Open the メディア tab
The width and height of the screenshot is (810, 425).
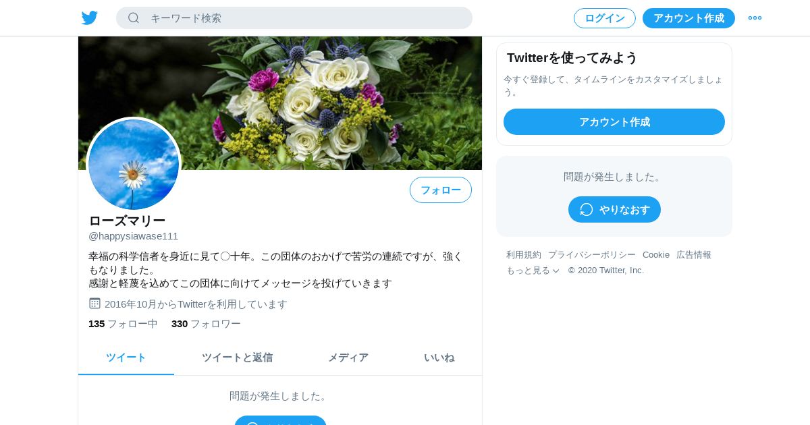tap(348, 358)
